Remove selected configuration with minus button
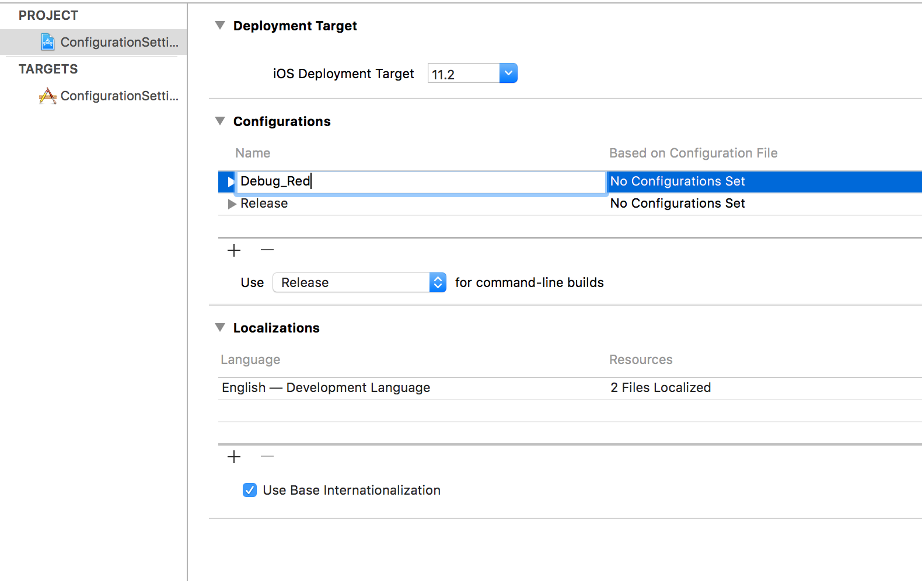 (267, 250)
